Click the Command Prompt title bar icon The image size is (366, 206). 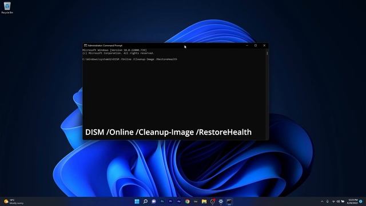[x=85, y=46]
